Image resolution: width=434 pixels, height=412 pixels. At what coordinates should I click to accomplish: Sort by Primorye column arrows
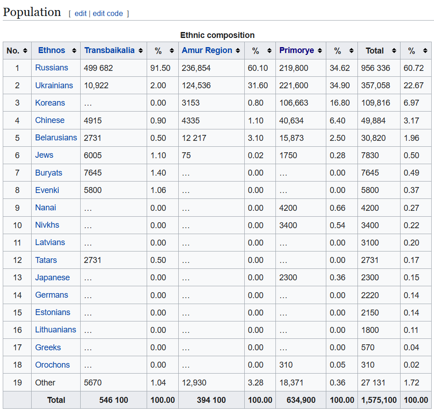320,51
